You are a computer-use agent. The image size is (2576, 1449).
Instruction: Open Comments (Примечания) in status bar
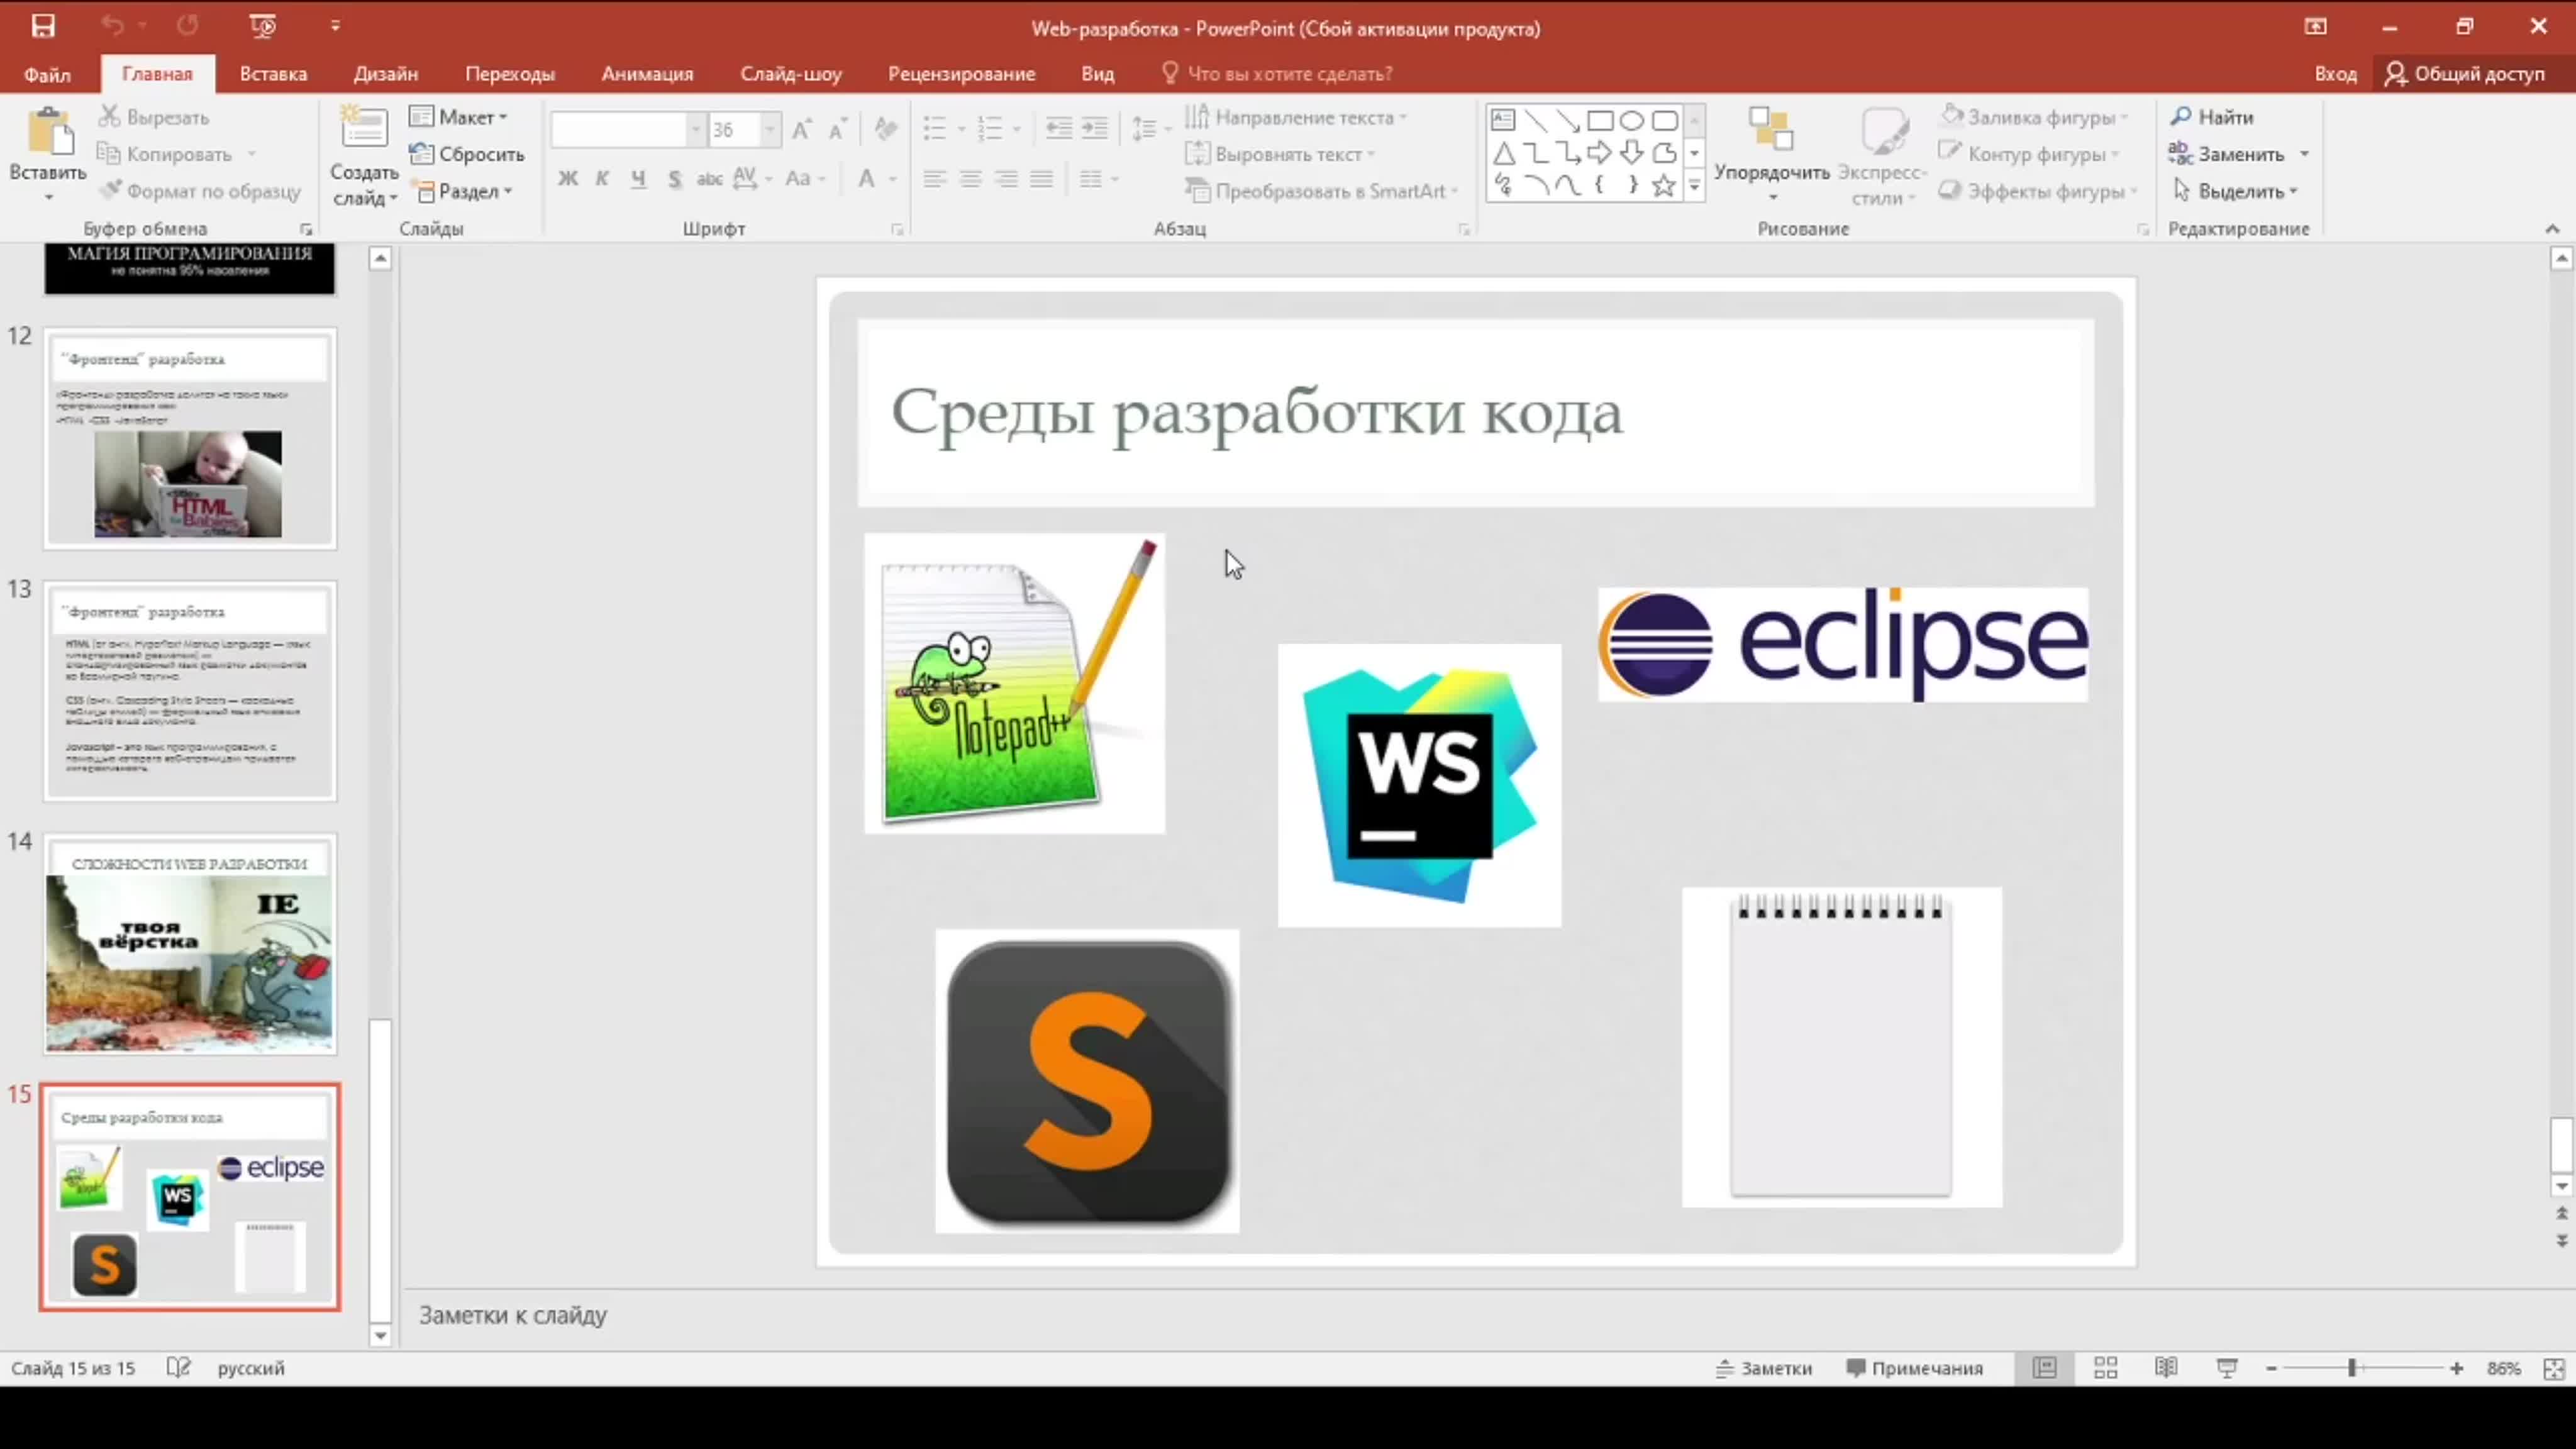[1914, 1368]
